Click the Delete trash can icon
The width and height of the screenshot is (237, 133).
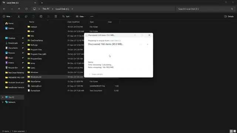(56, 16)
